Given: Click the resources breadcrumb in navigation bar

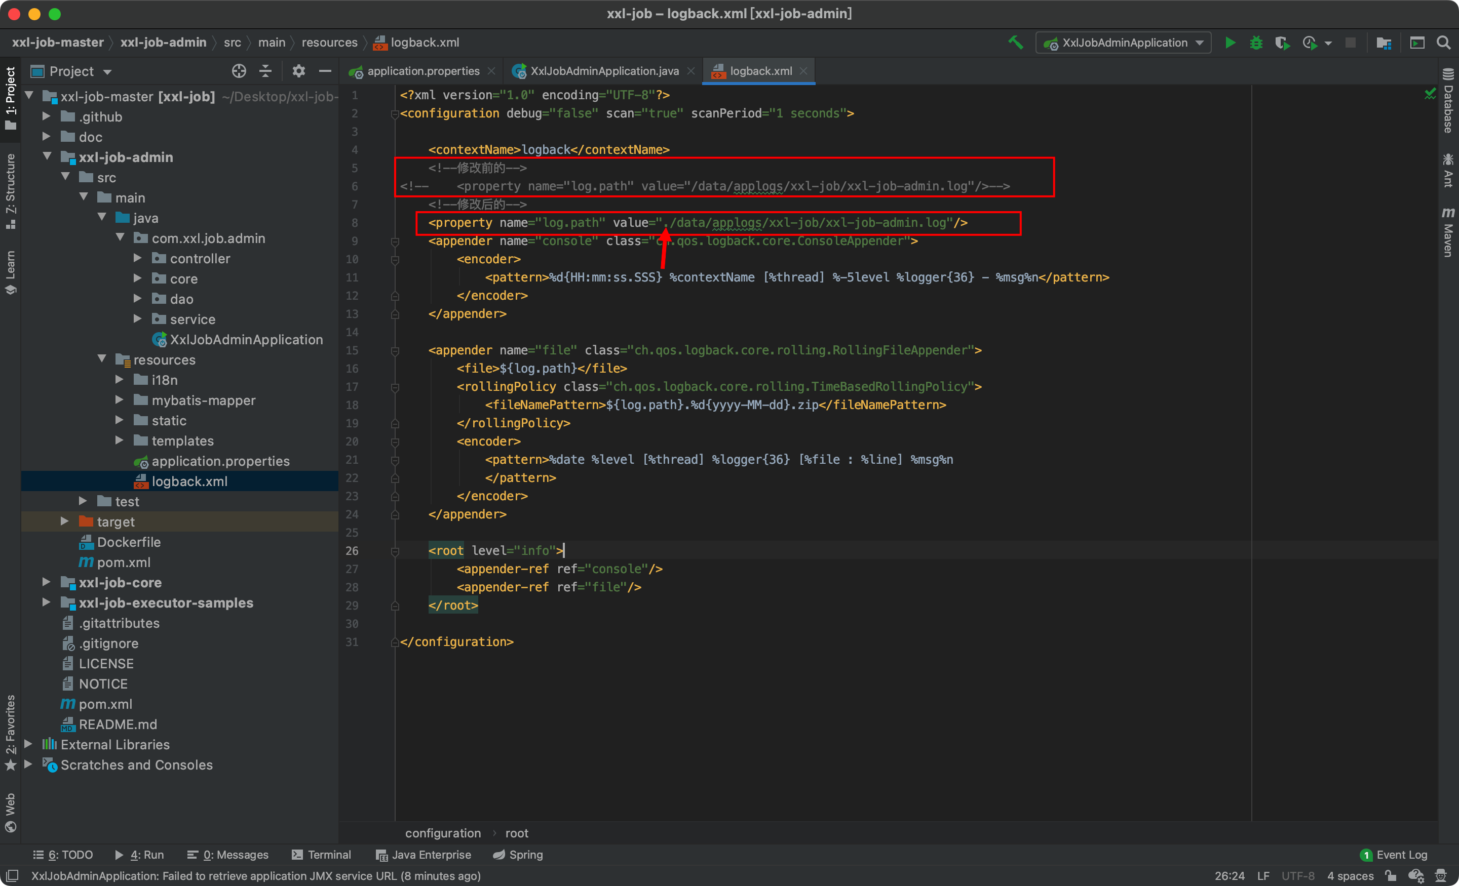Looking at the screenshot, I should click(330, 43).
